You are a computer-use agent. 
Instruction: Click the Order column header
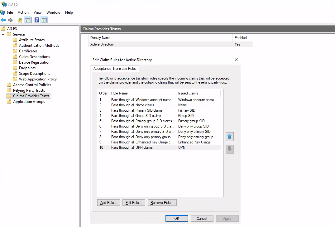[103, 93]
